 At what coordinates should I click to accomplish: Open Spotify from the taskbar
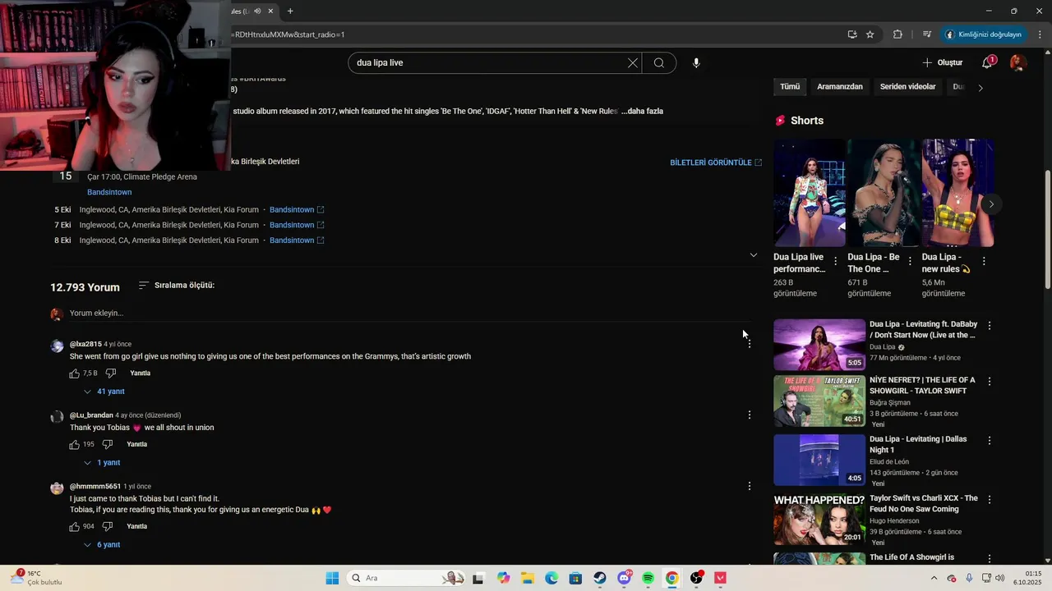pos(648,578)
